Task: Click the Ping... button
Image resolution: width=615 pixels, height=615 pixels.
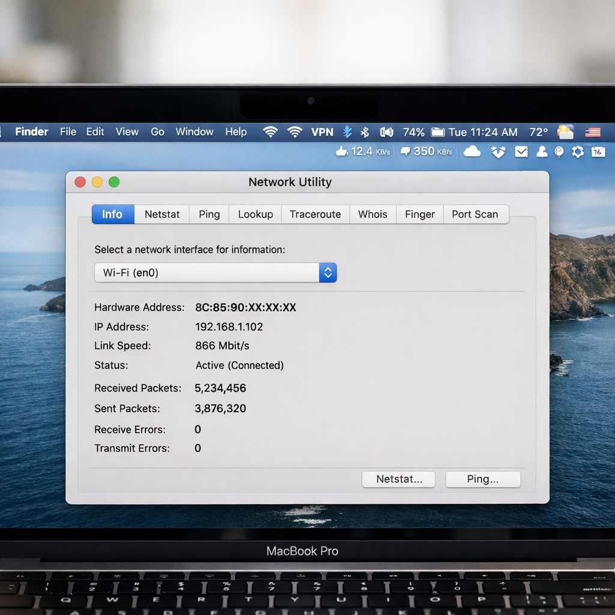Action: (x=483, y=479)
